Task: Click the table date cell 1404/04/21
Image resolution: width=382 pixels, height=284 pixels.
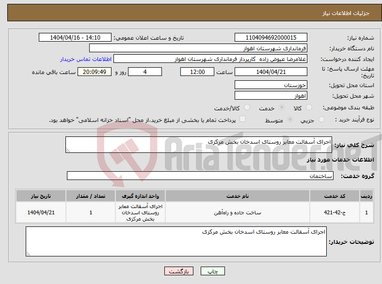Action: click(41, 212)
